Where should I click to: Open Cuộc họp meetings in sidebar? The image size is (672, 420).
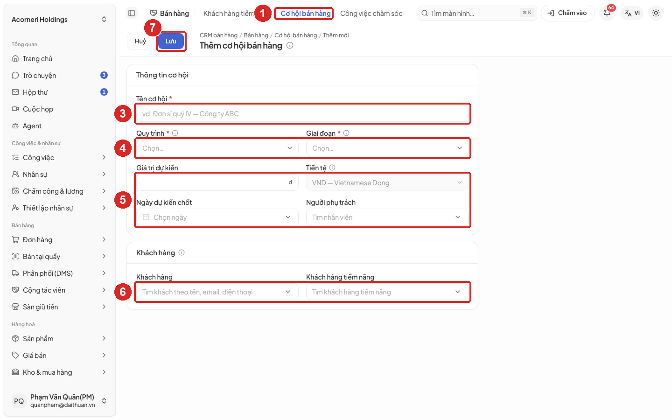tap(60, 109)
